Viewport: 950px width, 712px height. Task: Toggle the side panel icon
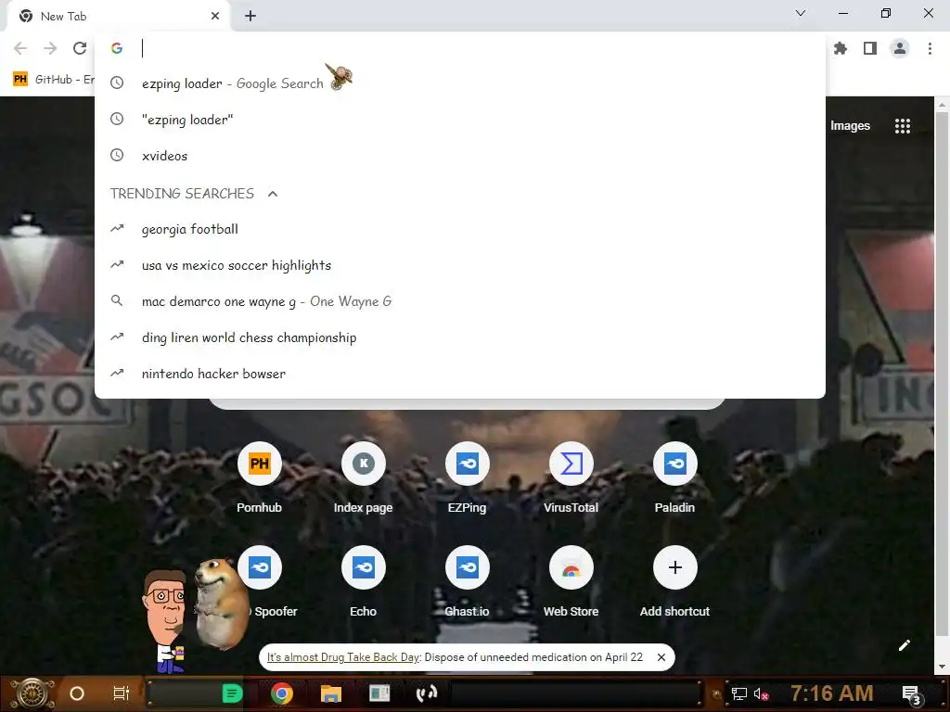point(870,48)
